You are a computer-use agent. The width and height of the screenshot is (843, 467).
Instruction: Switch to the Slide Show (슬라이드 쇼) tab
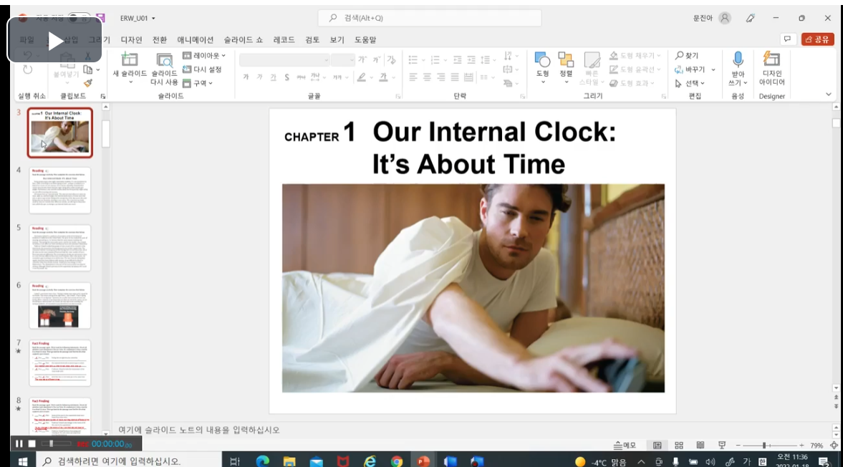click(x=243, y=39)
